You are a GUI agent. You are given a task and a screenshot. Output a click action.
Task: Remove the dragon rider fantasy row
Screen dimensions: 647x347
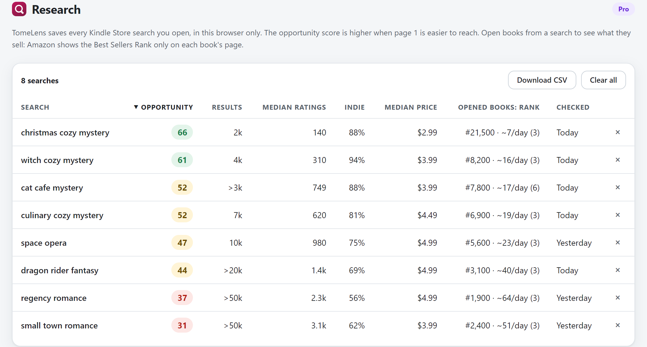pyautogui.click(x=618, y=270)
